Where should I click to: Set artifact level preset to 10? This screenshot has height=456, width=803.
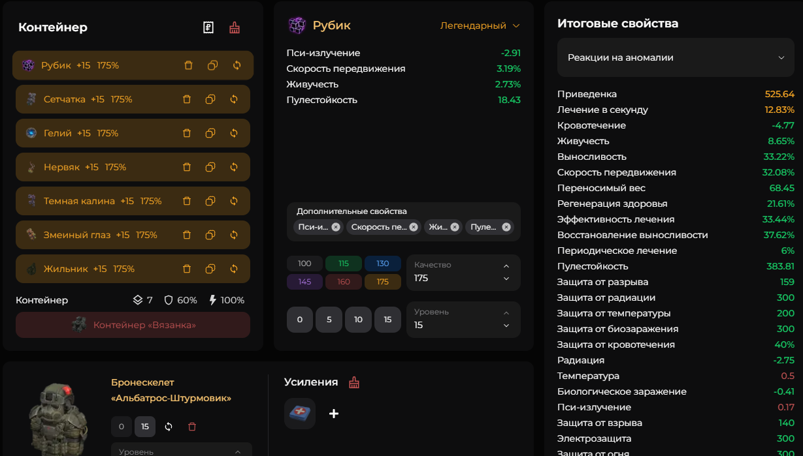tap(358, 320)
